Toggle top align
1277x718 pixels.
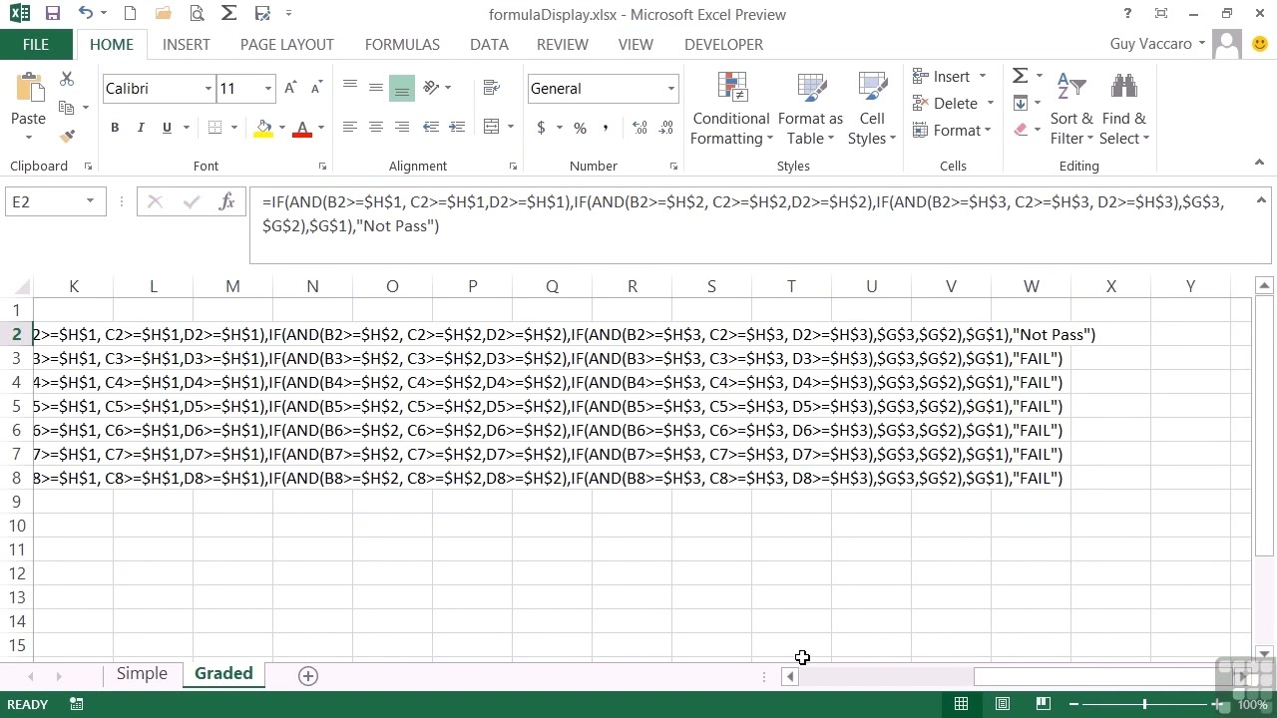[x=350, y=89]
